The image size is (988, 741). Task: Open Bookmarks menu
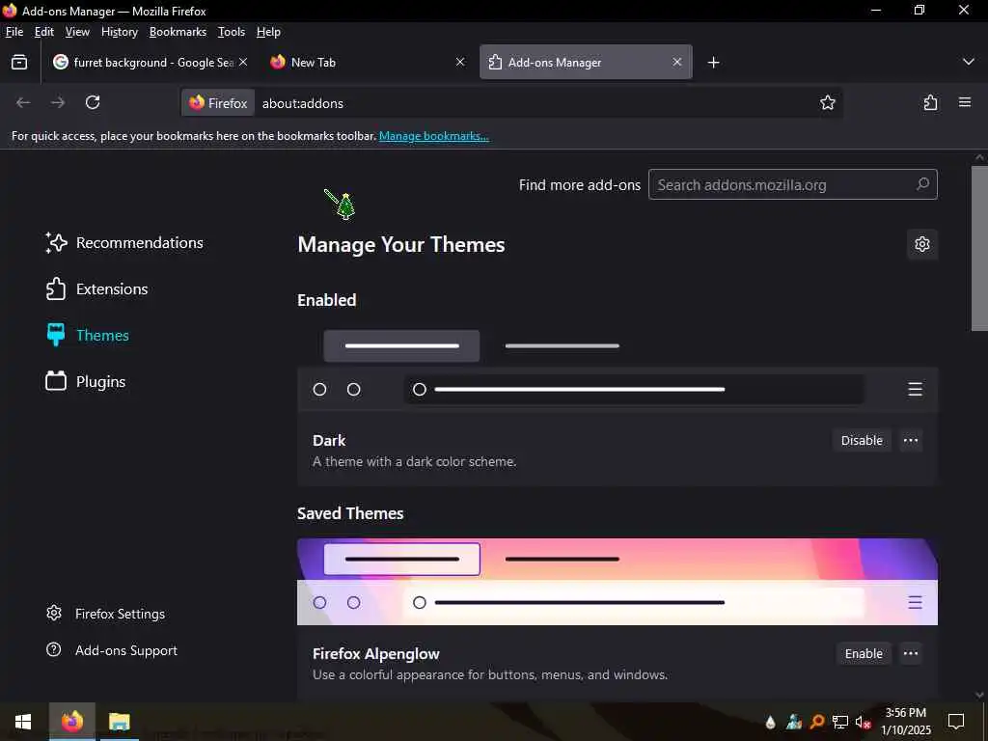tap(178, 32)
